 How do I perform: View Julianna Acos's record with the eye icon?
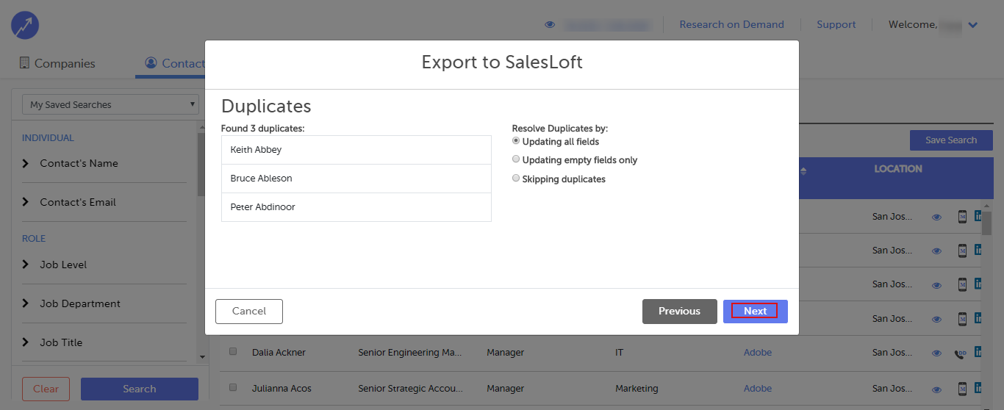click(x=936, y=389)
